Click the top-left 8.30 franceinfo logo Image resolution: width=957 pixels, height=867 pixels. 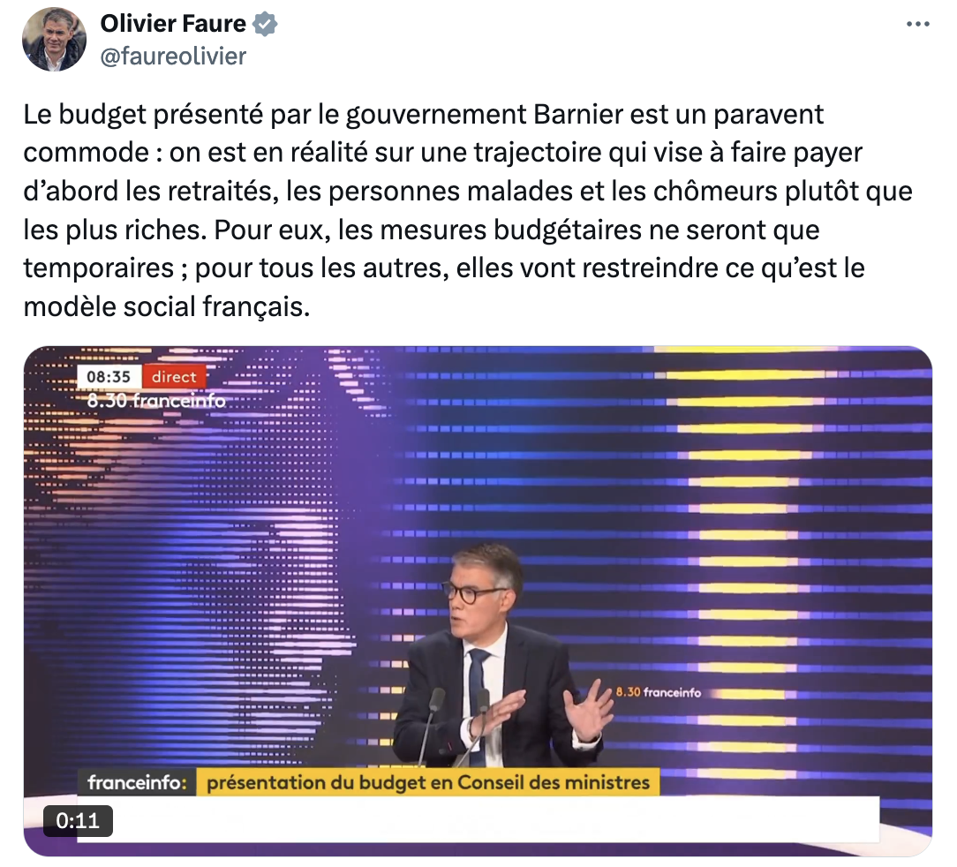156,401
